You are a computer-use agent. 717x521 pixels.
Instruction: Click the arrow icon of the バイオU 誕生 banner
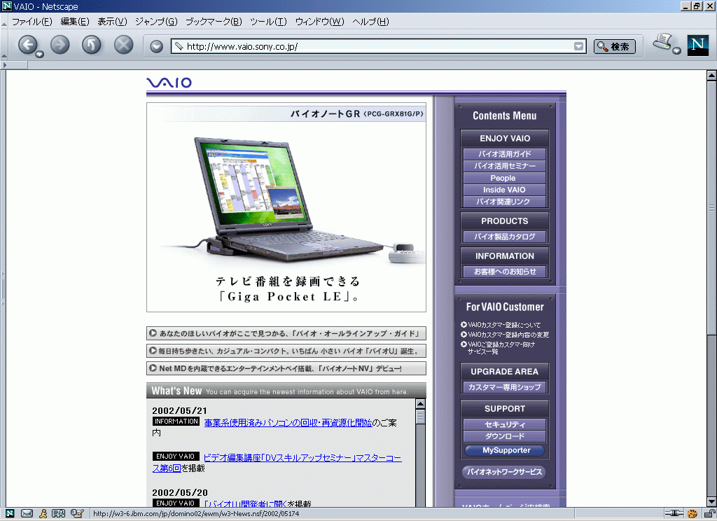pos(153,351)
